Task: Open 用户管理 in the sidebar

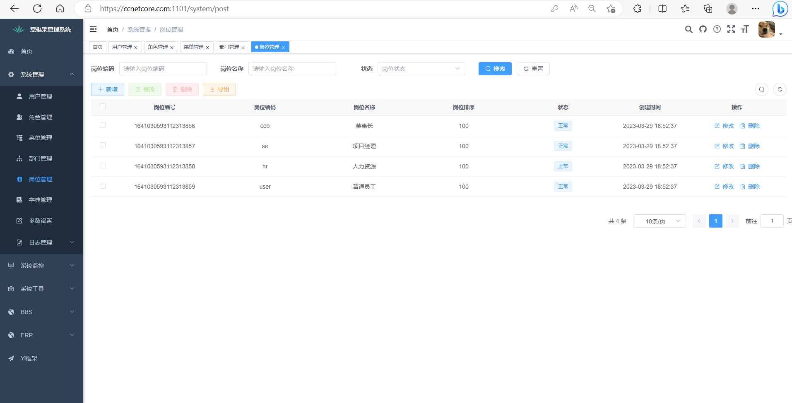Action: pyautogui.click(x=41, y=96)
